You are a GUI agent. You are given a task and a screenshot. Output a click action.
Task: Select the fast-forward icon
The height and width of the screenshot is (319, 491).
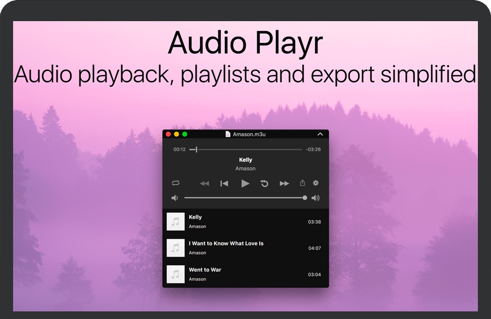[x=284, y=183]
